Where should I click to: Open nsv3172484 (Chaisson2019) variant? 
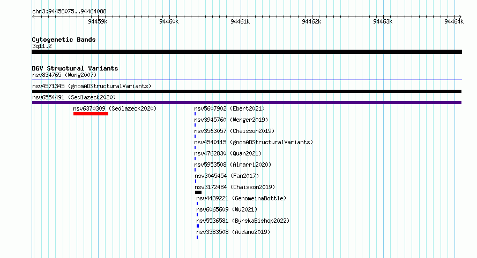tap(235, 187)
